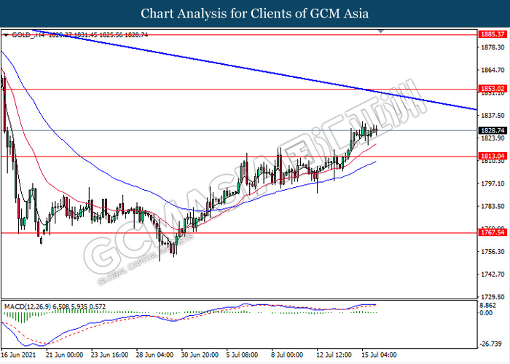Click the MACD -26.739 scale value
The image size is (510, 364).
tap(490, 344)
